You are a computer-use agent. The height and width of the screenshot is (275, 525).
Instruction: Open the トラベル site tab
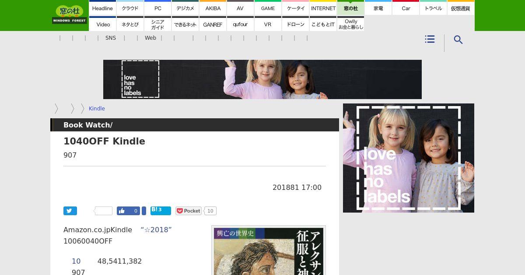pos(433,8)
